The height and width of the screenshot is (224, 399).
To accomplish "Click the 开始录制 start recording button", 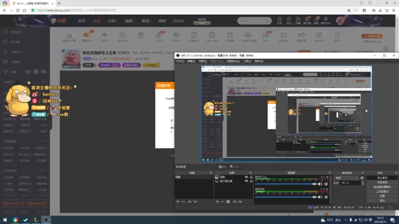I will (382, 182).
